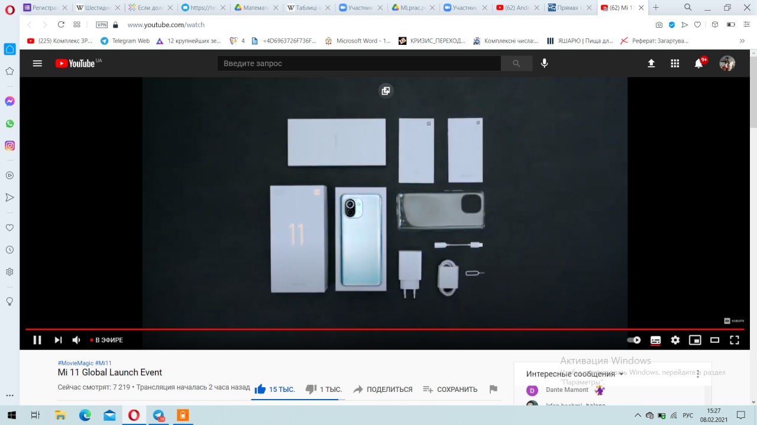
Task: Switch to the MLprac tab
Action: pyautogui.click(x=414, y=8)
